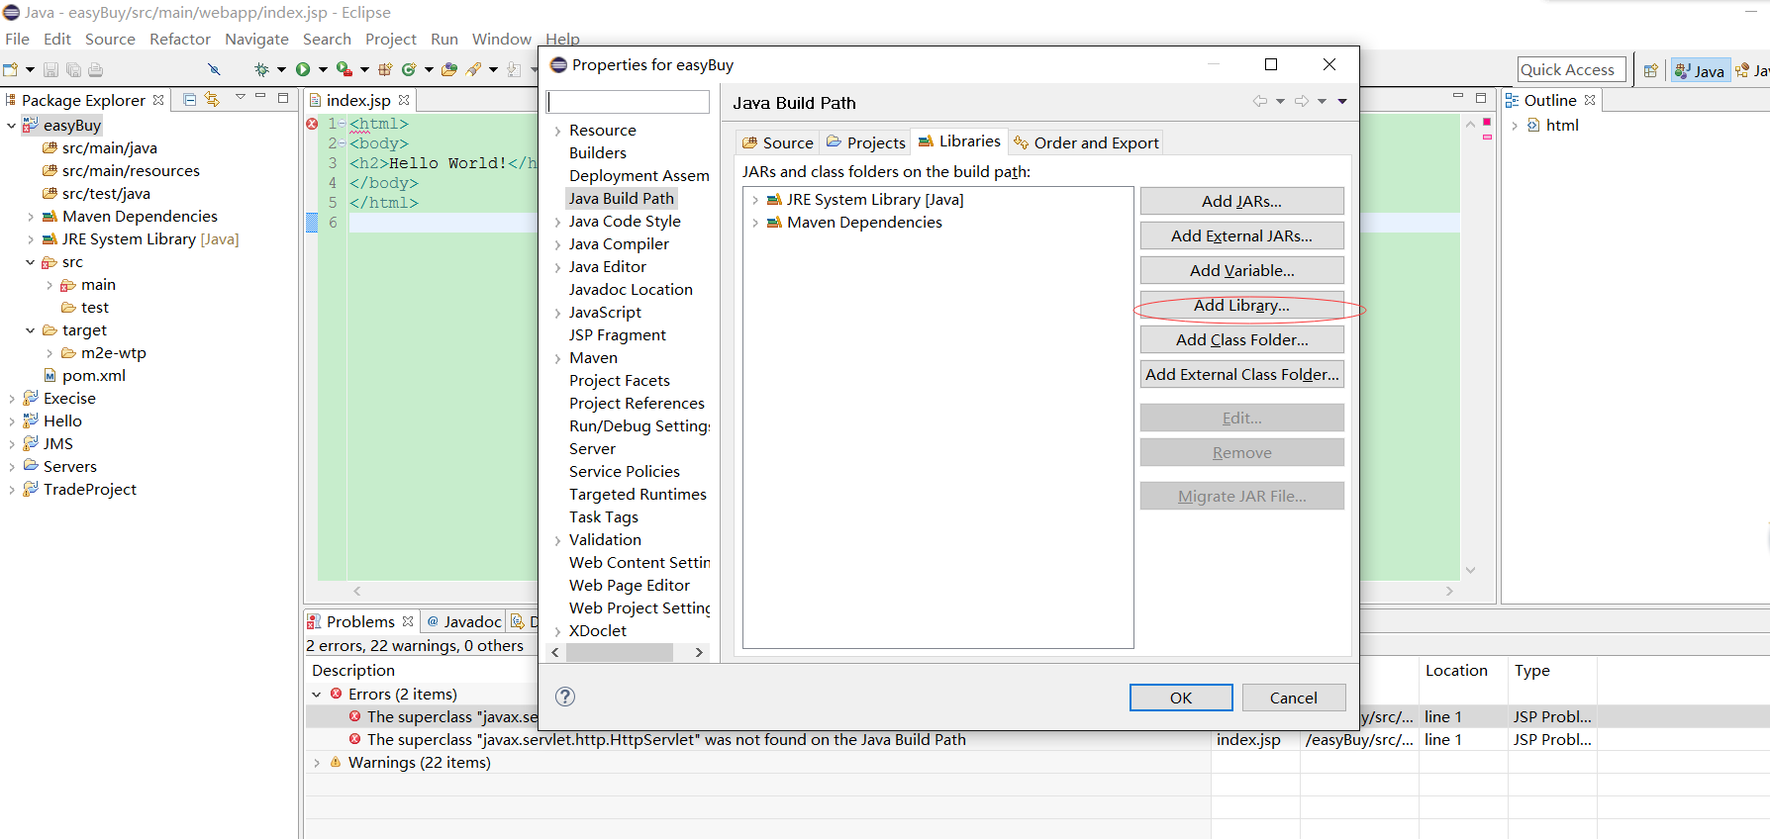This screenshot has width=1770, height=839.
Task: Click the Open Type folder icon
Action: (449, 69)
